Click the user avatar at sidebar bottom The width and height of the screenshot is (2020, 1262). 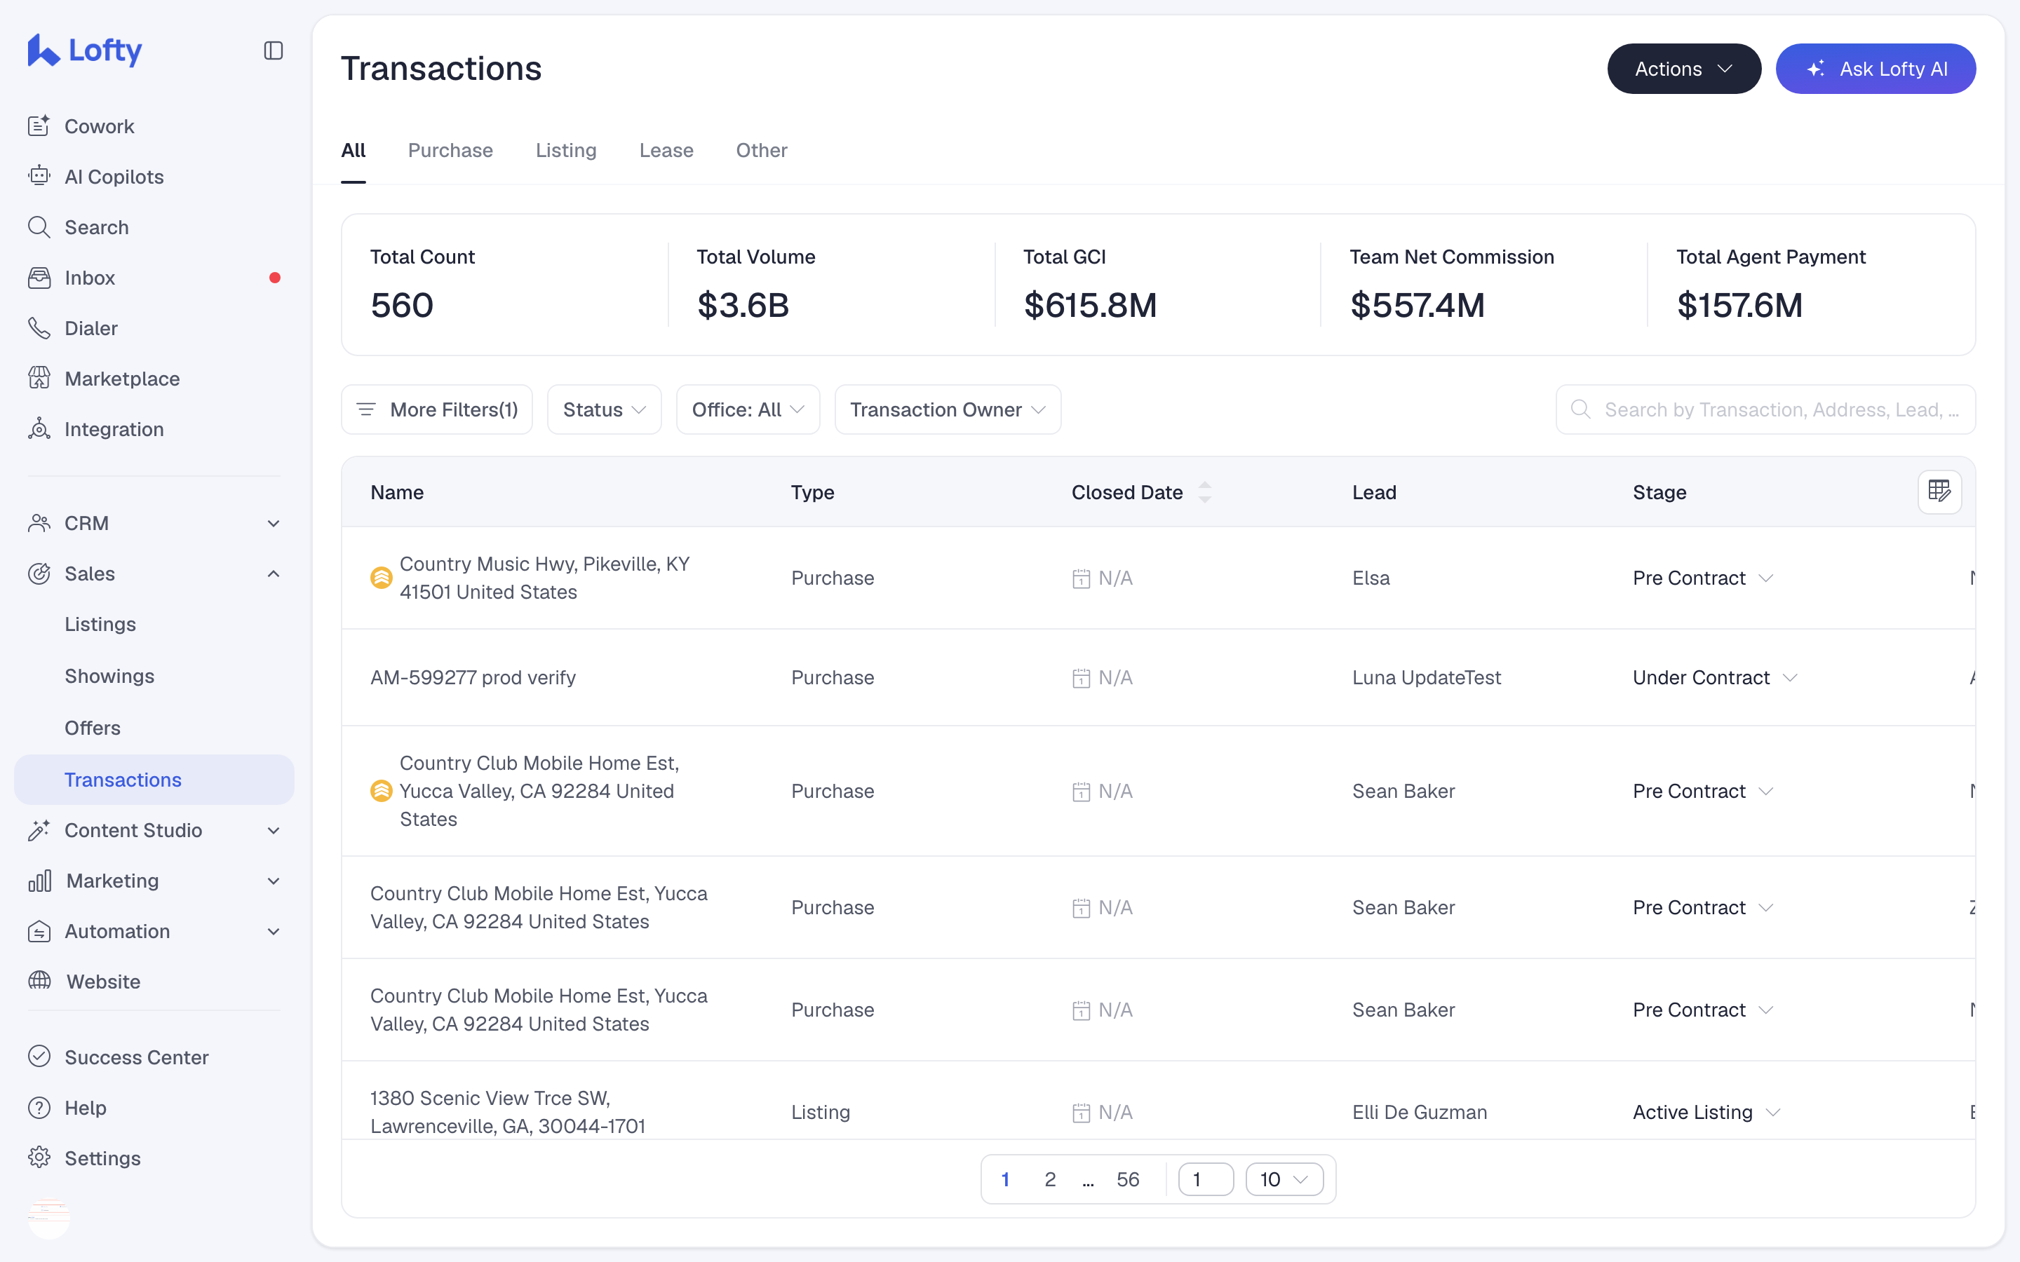point(49,1218)
